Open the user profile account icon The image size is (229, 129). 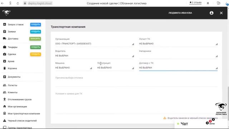(211, 13)
